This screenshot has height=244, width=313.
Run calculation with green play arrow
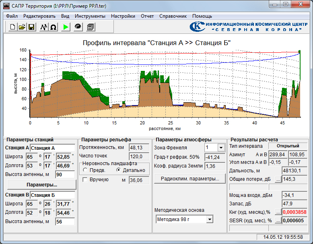coord(66,27)
